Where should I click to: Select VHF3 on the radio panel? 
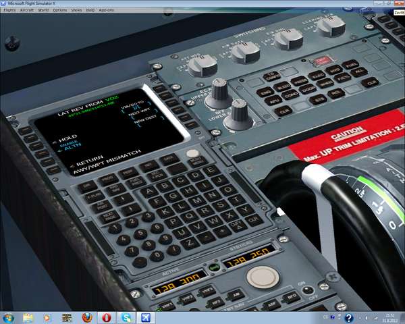(x=206, y=291)
